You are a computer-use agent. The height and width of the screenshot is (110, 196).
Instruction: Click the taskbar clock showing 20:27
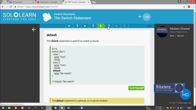click(189, 108)
